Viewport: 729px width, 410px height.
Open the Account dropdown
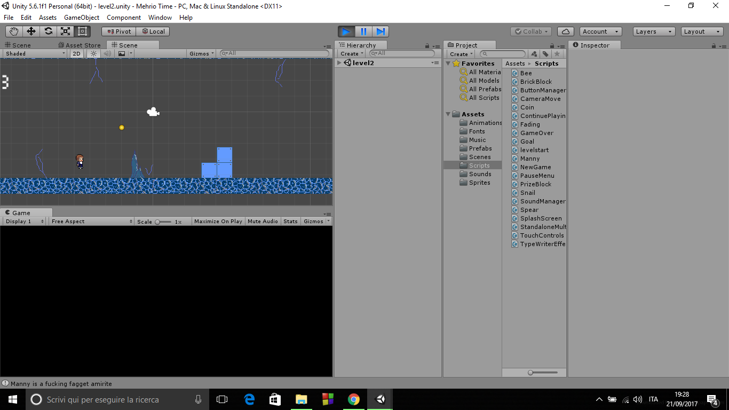[x=600, y=31]
